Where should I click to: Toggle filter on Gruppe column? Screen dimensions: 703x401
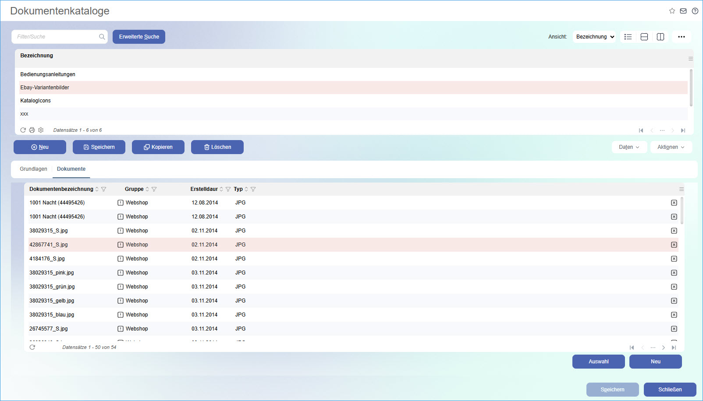[154, 189]
